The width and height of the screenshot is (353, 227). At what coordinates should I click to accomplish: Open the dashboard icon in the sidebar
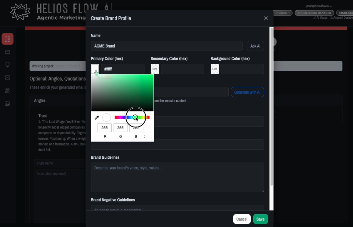8,39
